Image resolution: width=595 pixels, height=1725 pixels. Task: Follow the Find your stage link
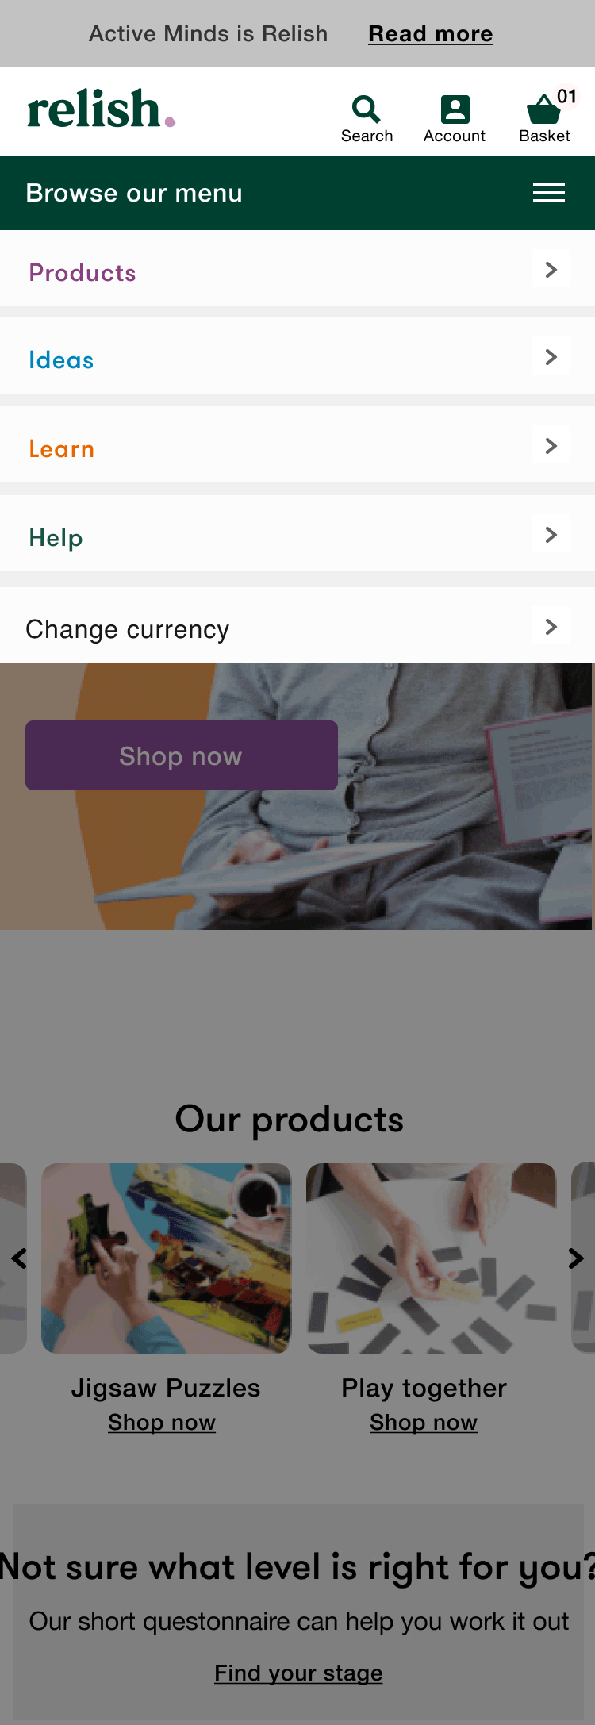(298, 1673)
